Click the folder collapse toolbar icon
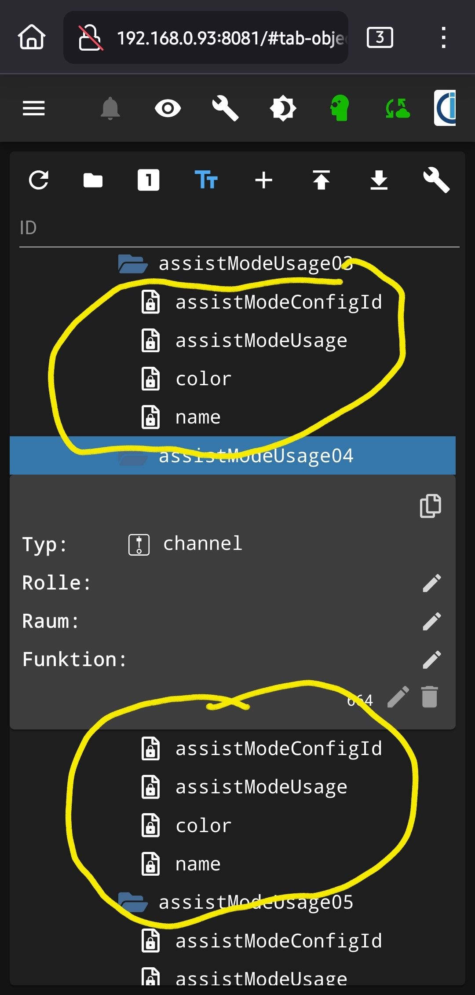 pyautogui.click(x=93, y=180)
